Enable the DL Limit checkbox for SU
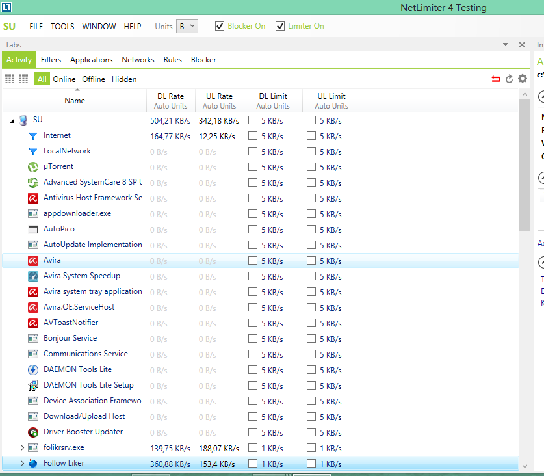This screenshot has width=544, height=476. (253, 120)
